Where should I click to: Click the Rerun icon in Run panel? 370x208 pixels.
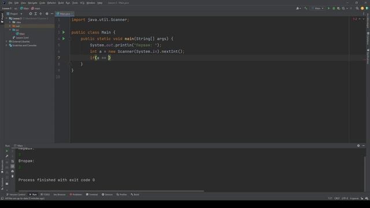(7, 151)
